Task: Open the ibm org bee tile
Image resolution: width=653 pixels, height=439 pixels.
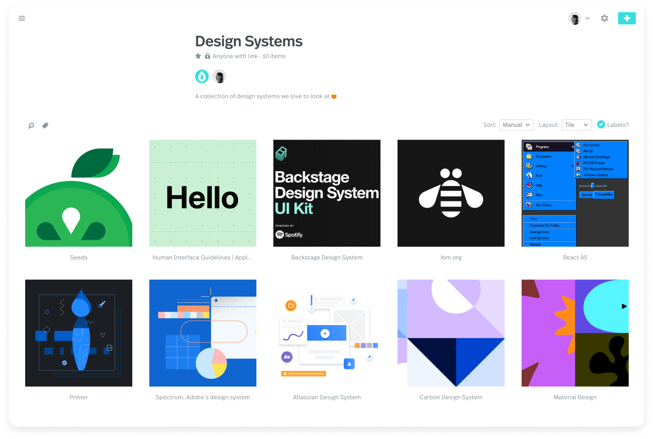Action: tap(451, 193)
